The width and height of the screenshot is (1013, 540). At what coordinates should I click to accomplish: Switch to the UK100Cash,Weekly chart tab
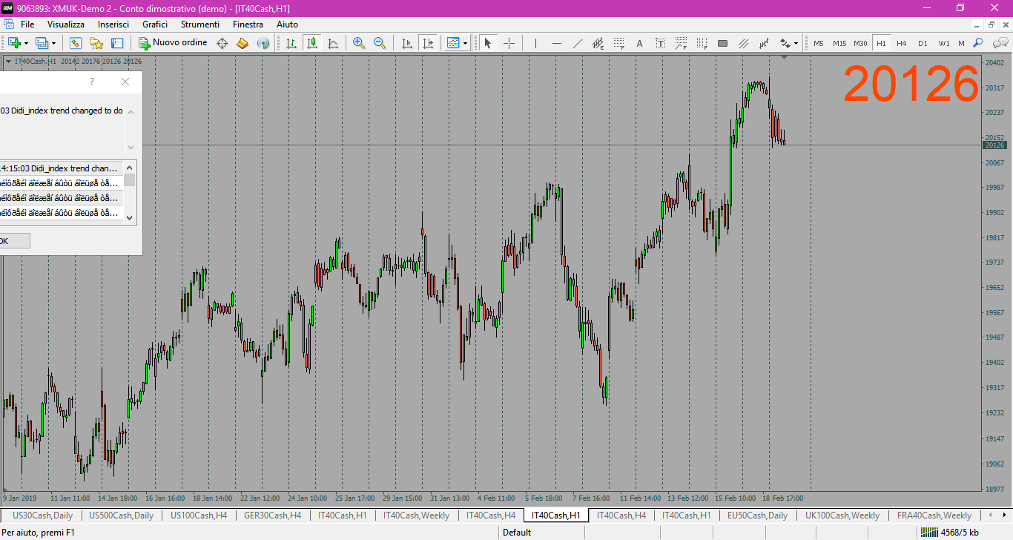click(x=842, y=516)
